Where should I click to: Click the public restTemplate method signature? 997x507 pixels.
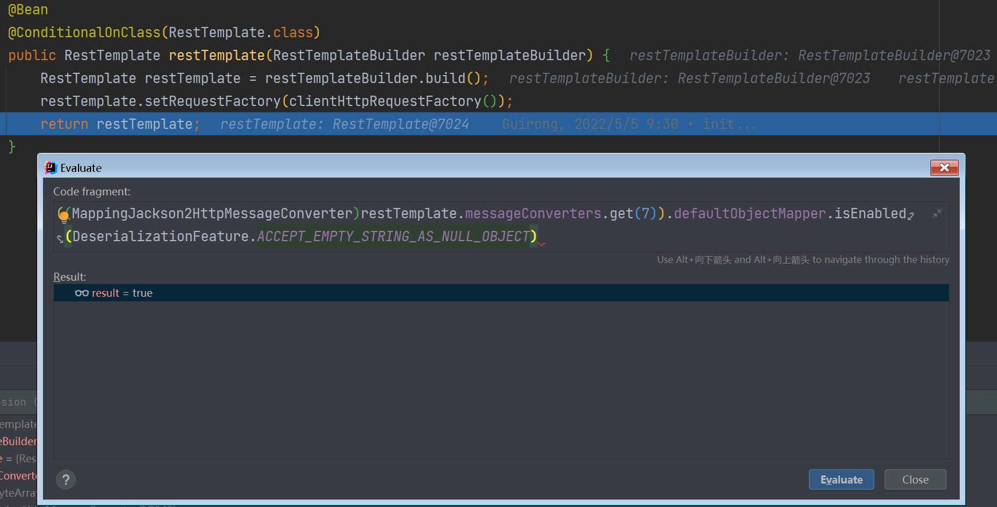click(308, 55)
